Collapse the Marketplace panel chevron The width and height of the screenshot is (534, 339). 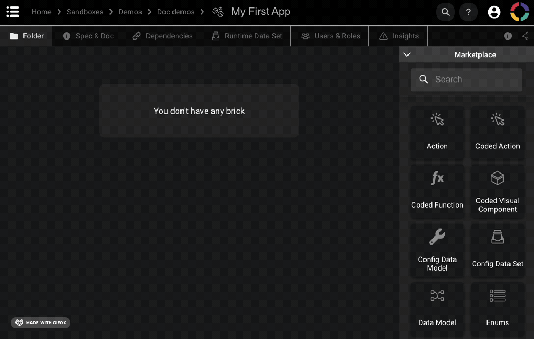coord(407,54)
